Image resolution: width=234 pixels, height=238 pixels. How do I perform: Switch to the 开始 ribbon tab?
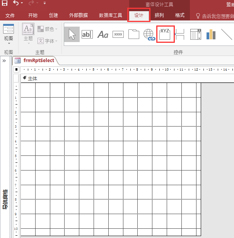(33, 15)
